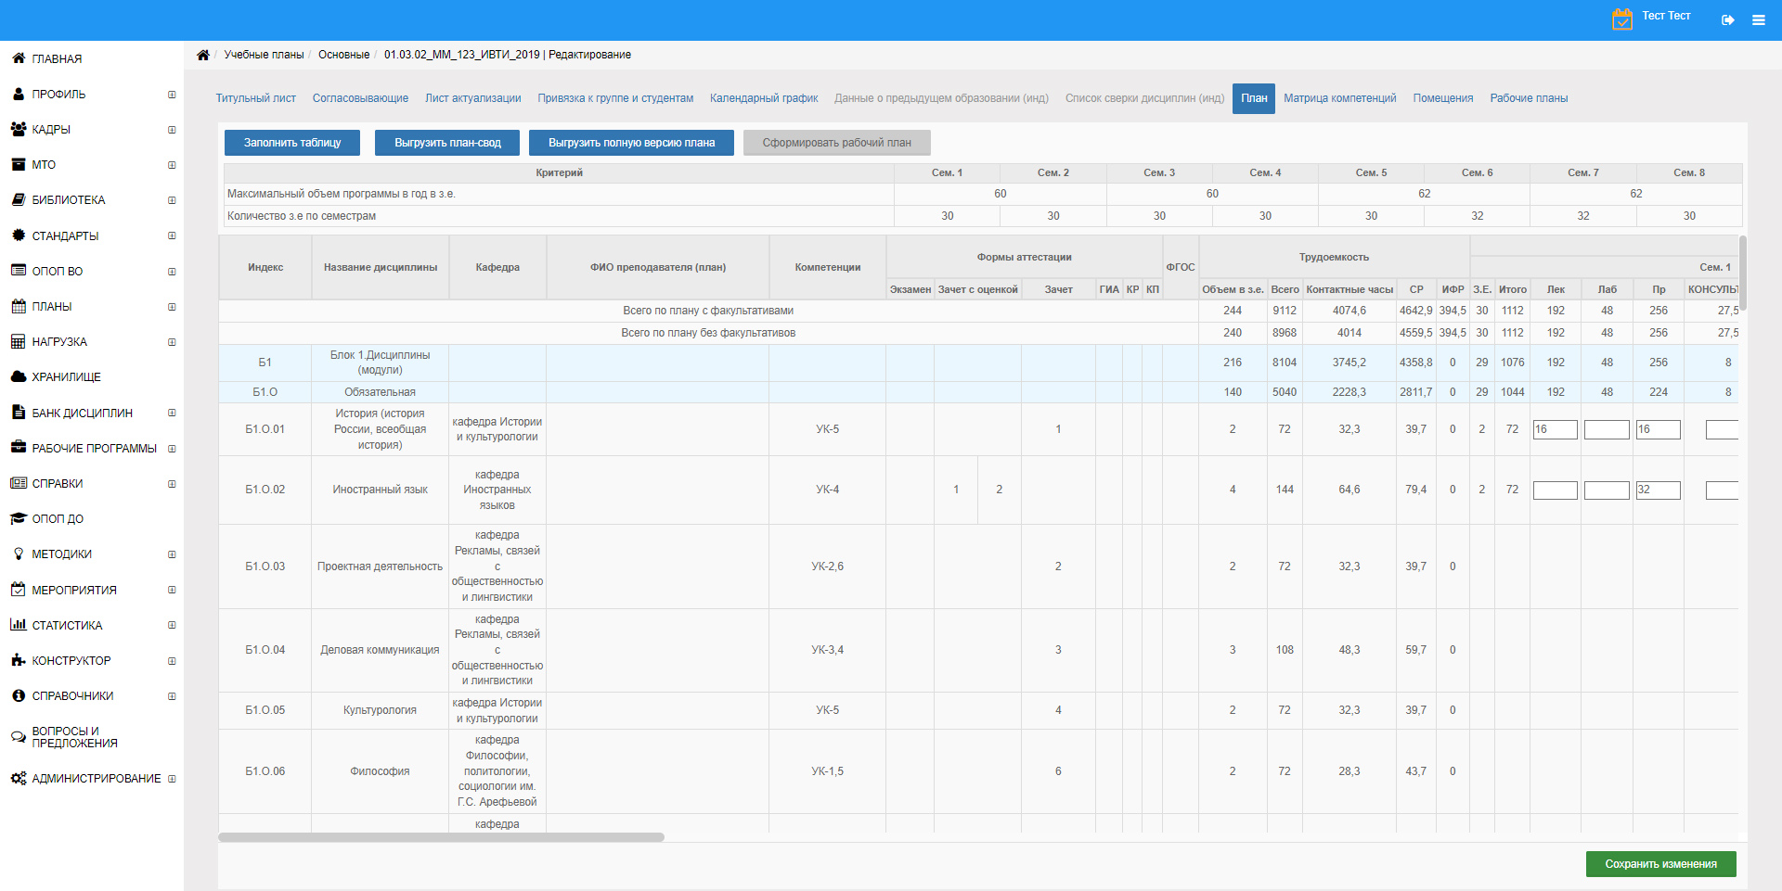Screen dimensions: 1782x891
Task: Click Сохранить изменения button
Action: (1660, 864)
